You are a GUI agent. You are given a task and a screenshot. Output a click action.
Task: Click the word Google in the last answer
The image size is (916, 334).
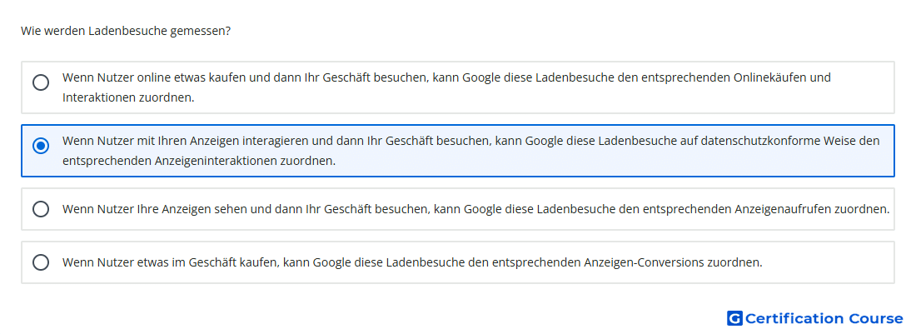(x=331, y=262)
